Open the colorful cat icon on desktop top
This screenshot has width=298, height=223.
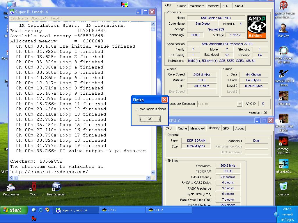coord(125,5)
